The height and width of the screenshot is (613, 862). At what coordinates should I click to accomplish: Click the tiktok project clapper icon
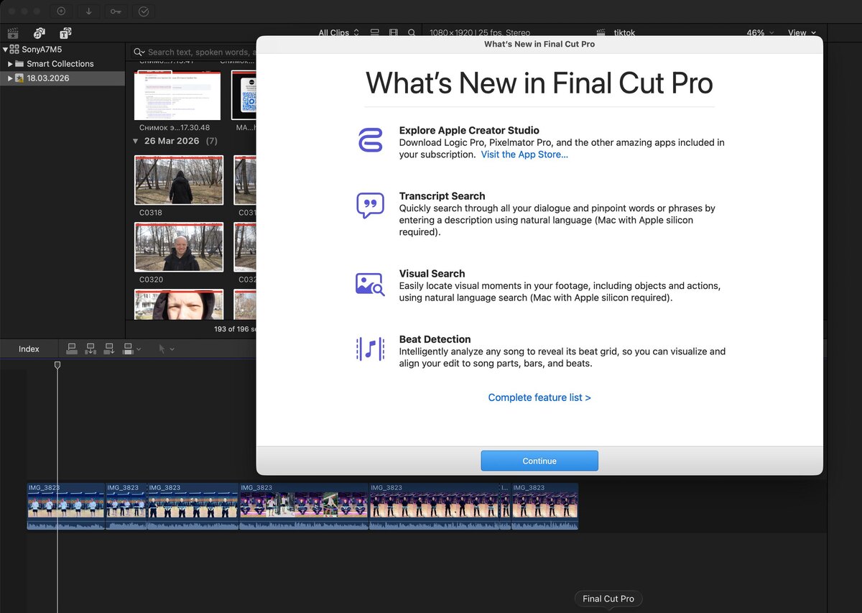[602, 33]
